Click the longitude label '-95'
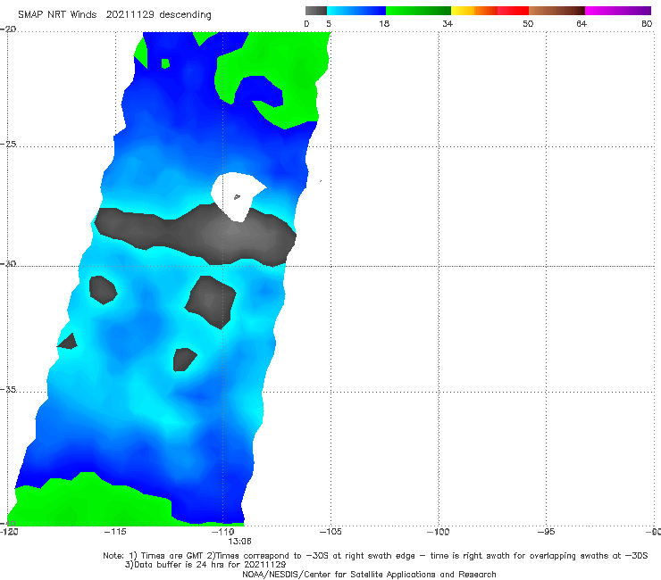 546,532
